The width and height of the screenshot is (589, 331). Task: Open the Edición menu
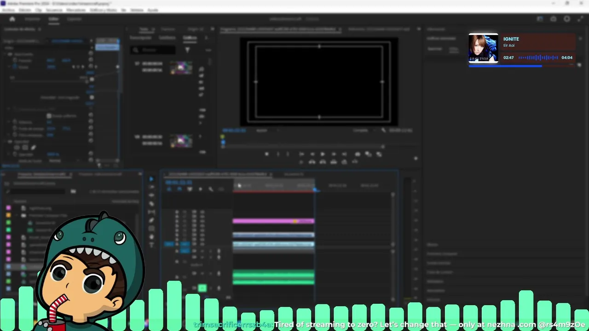click(25, 10)
